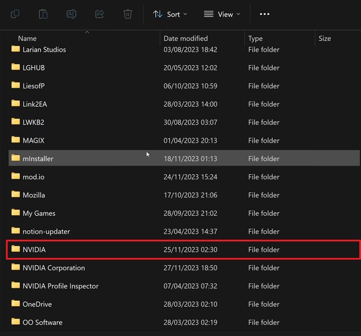The image size is (361, 336).
Task: Select the Rename icon in the toolbar
Action: pyautogui.click(x=71, y=14)
